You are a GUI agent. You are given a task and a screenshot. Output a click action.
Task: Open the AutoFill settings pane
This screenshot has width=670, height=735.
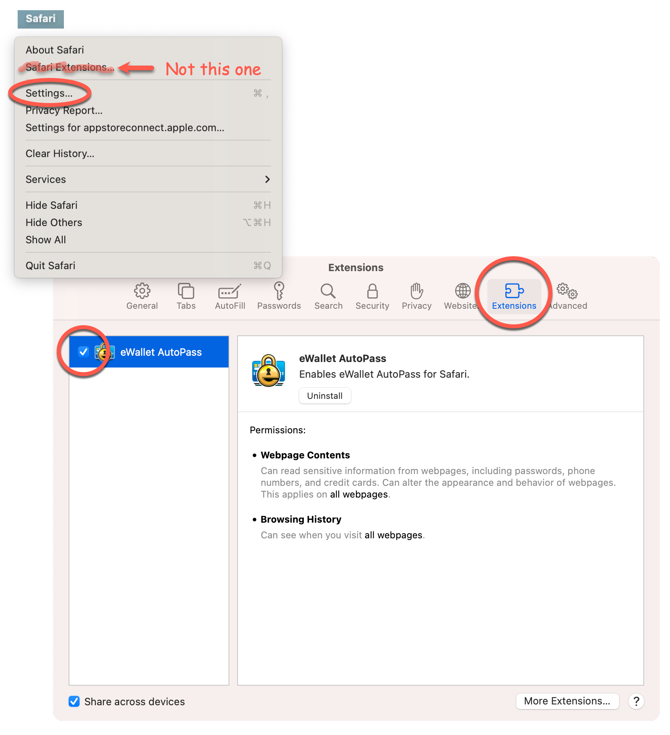pos(230,296)
